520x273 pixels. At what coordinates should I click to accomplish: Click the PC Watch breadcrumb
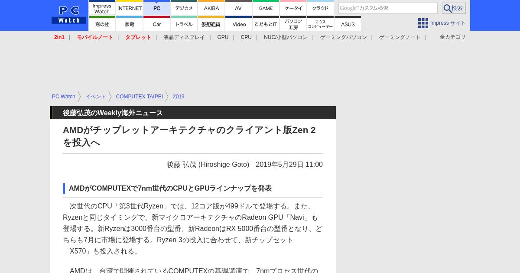pos(64,97)
